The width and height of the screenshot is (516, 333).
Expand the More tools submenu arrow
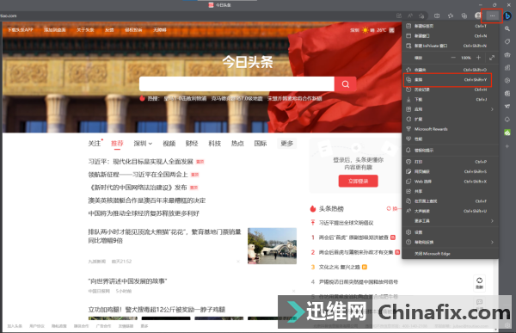click(492, 220)
